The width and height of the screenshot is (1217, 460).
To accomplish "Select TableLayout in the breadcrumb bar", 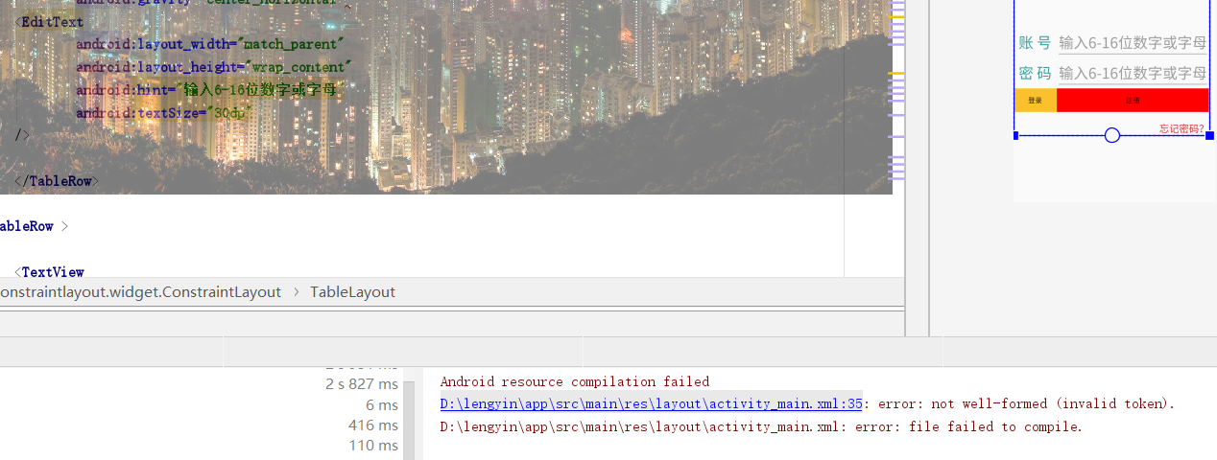I will click(352, 292).
